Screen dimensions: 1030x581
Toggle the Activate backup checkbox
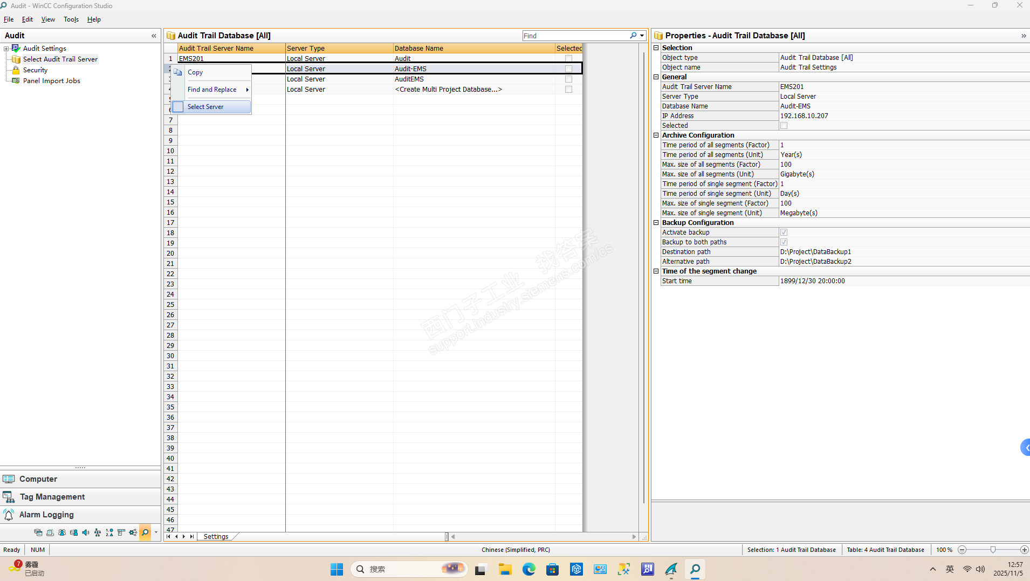pos(784,233)
